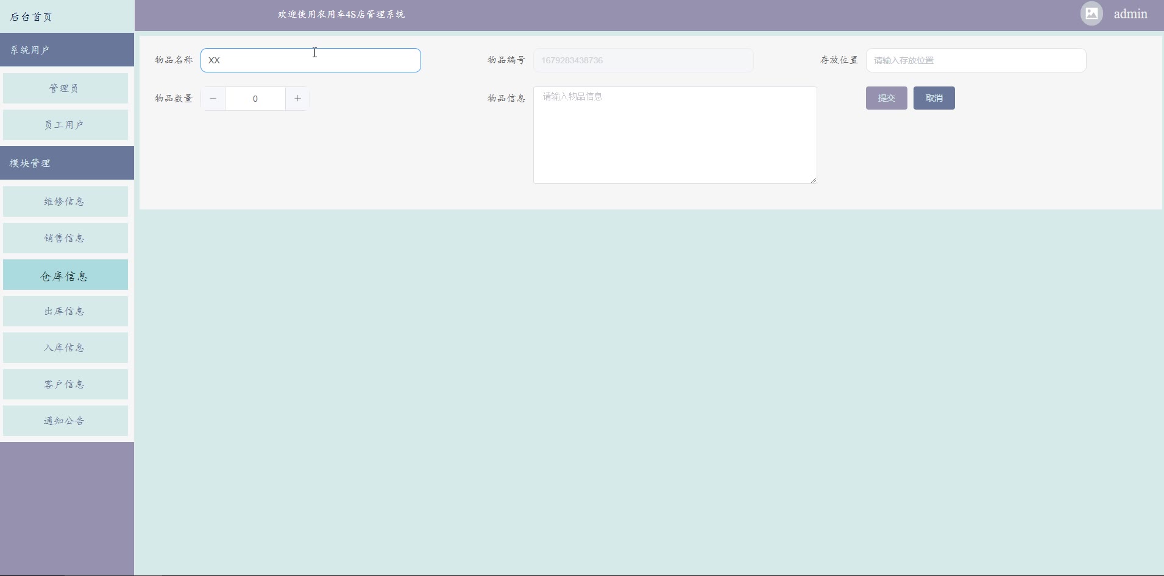
Task: Collapse the 系统用户 section header
Action: [x=67, y=50]
